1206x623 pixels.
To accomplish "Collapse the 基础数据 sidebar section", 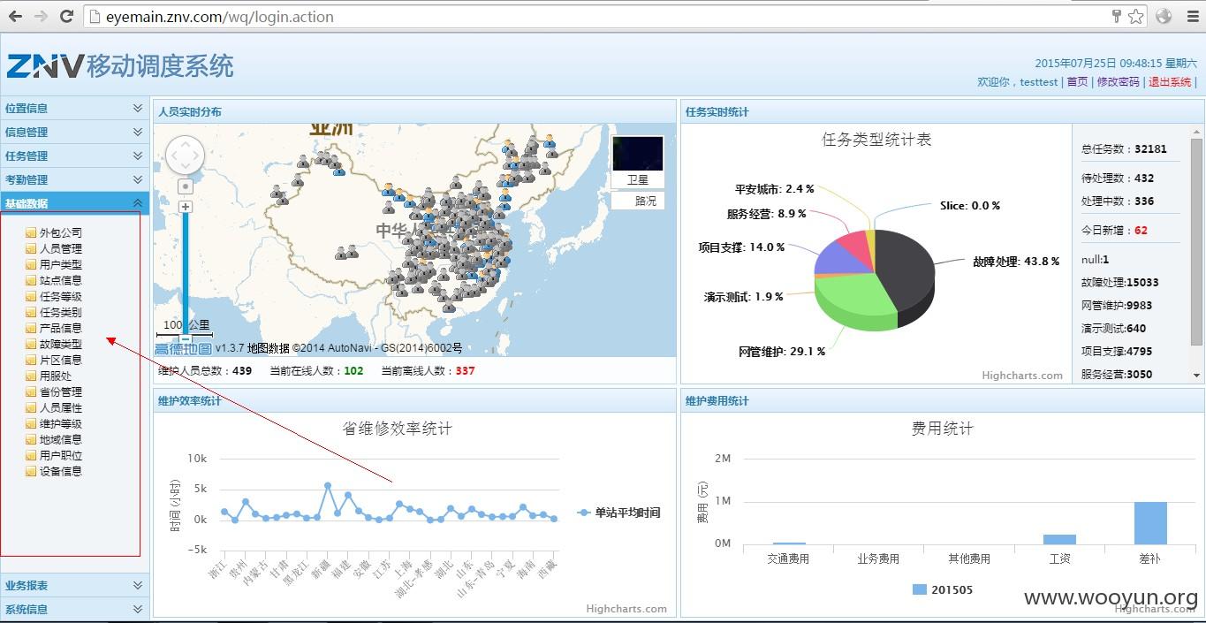I will (74, 203).
